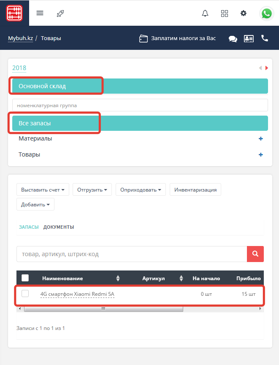Select Все запасы category
Screen dimensions: 279x365
tap(140, 123)
